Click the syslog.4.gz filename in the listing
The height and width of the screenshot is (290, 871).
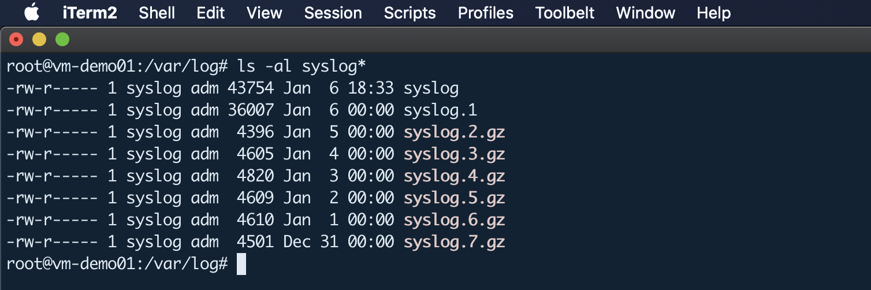pos(455,176)
